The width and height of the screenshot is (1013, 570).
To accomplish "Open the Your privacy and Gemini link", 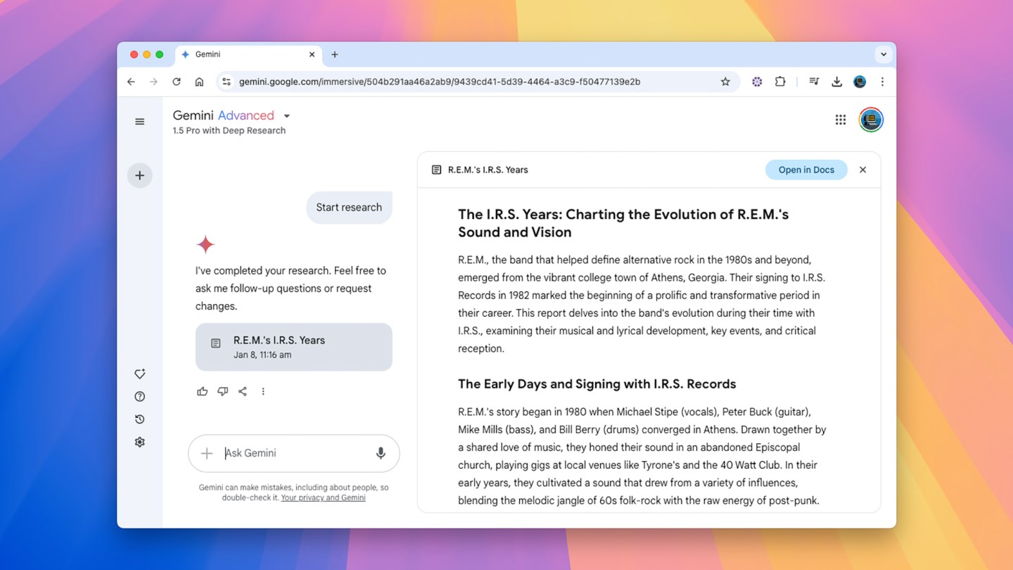I will point(323,498).
